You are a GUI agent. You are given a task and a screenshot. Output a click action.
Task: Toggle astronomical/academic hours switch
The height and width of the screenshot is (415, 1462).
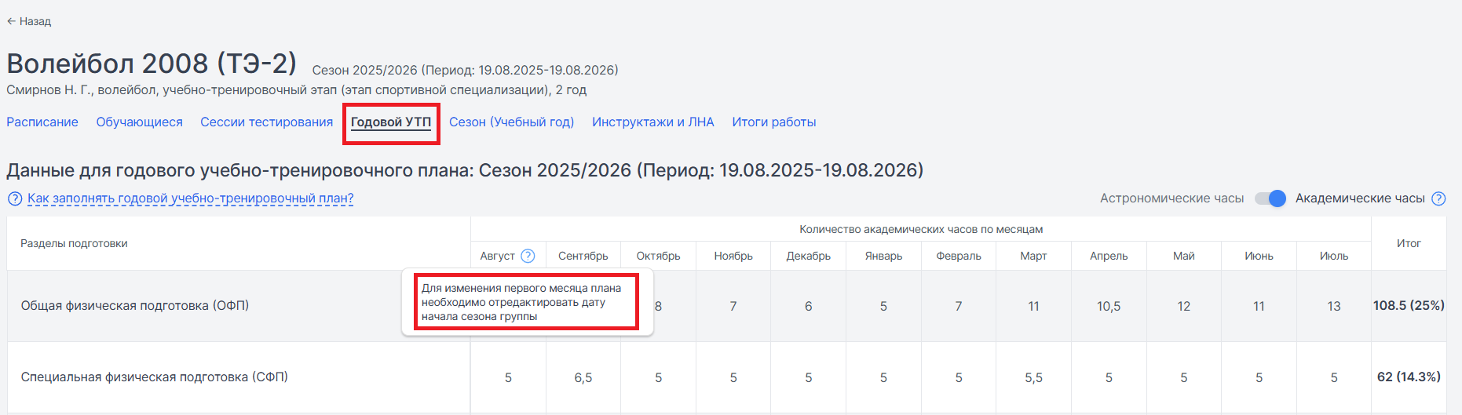(1270, 198)
